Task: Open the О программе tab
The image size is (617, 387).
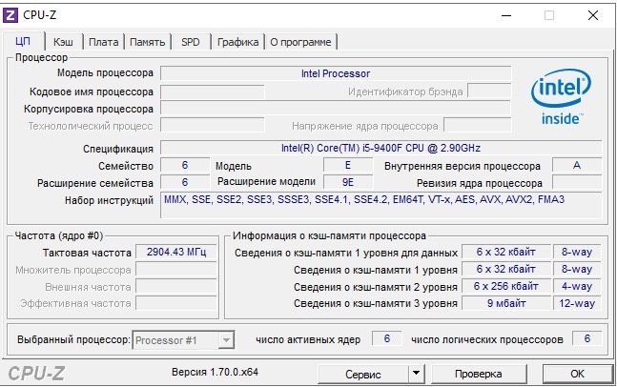Action: point(300,42)
